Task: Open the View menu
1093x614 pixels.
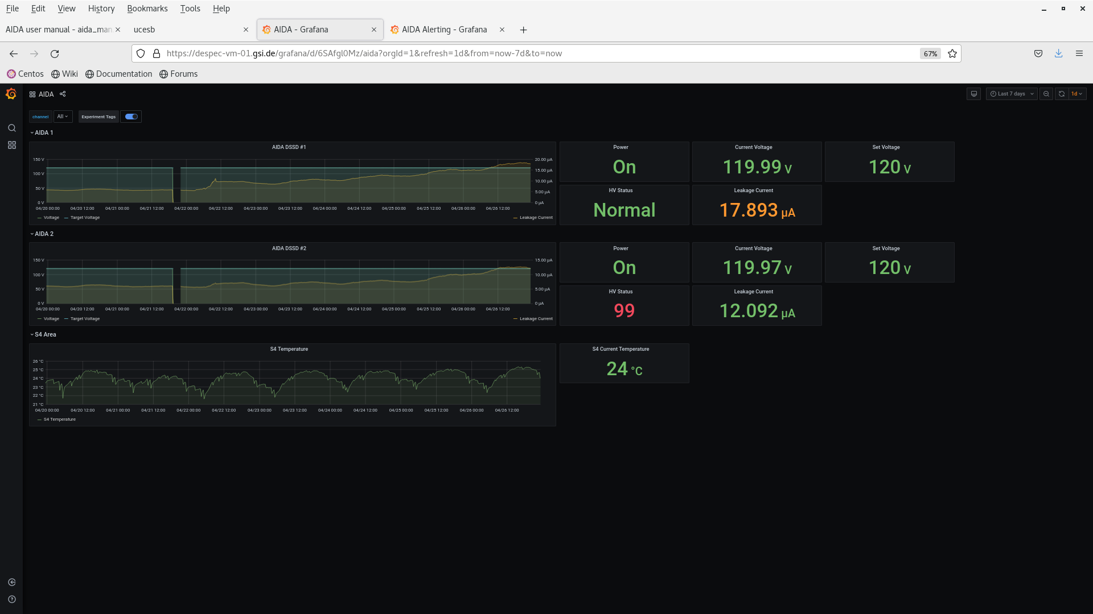Action: click(x=67, y=9)
